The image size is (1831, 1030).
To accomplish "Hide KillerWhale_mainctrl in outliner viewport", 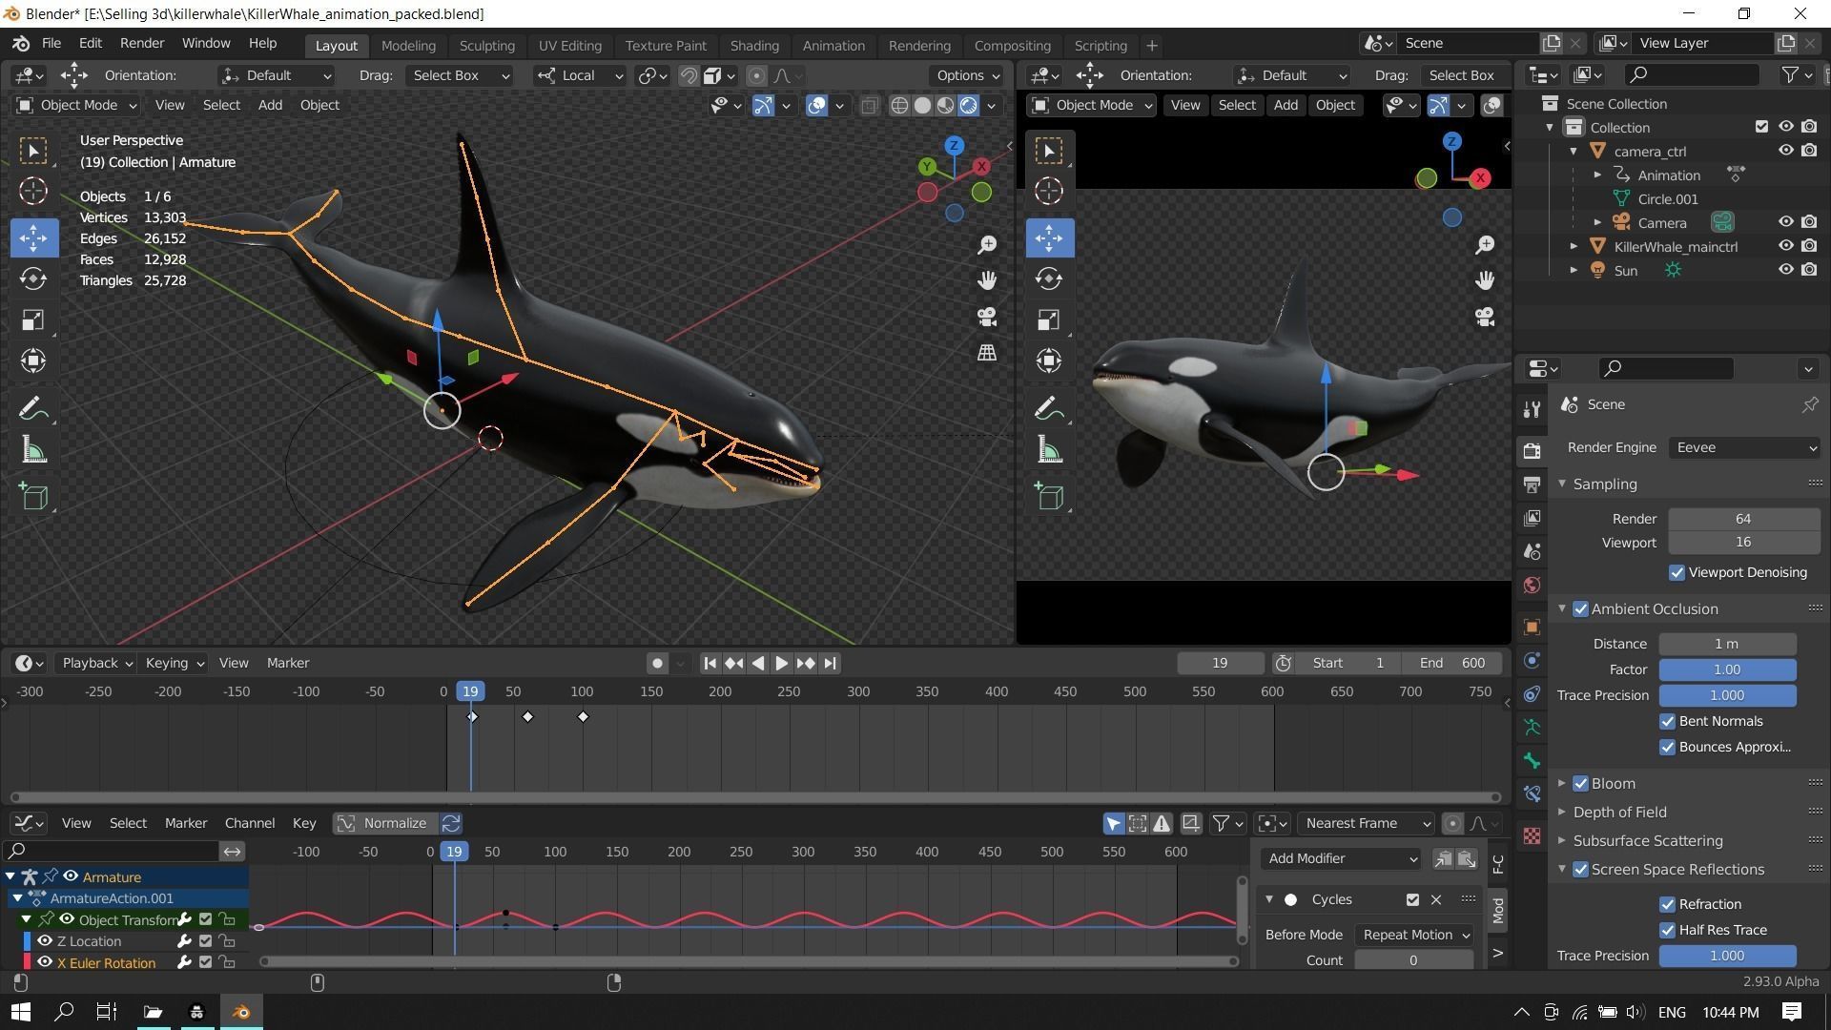I will 1785,246.
